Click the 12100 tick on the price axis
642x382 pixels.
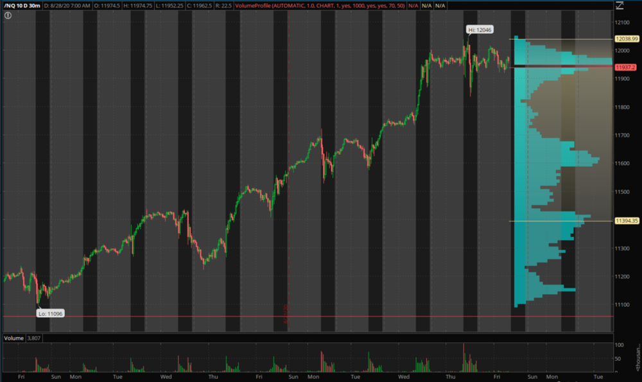coord(621,22)
